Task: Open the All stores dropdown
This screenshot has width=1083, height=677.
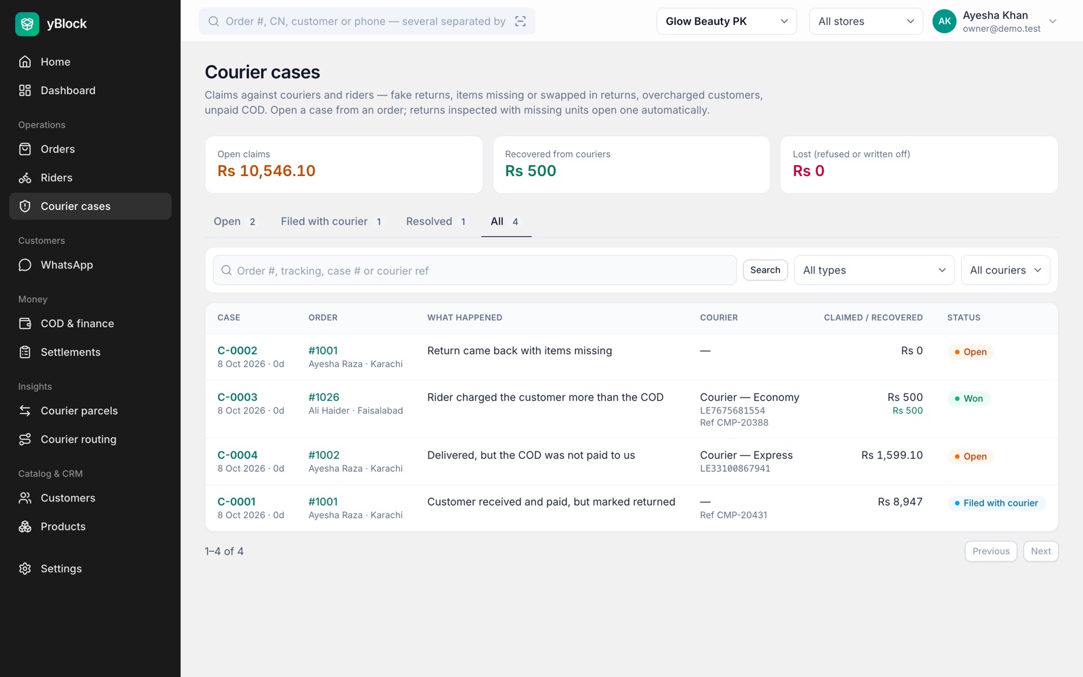Action: [866, 21]
